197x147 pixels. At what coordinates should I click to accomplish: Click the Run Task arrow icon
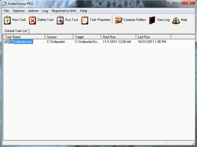(x=60, y=20)
